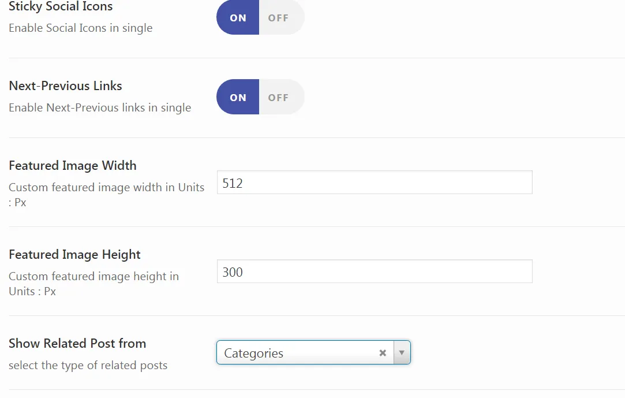This screenshot has width=625, height=398.
Task: Click the Featured Image Height label
Action: tap(75, 255)
